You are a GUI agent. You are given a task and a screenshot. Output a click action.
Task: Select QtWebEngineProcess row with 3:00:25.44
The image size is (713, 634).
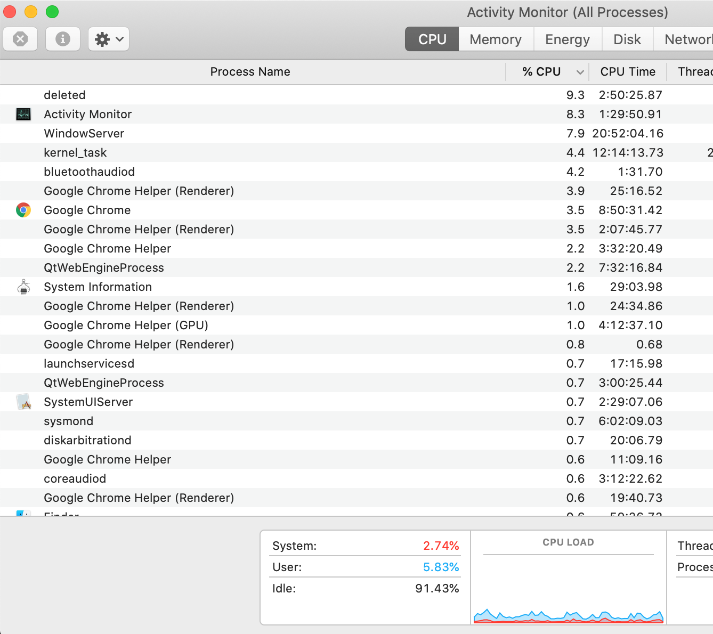click(x=356, y=383)
